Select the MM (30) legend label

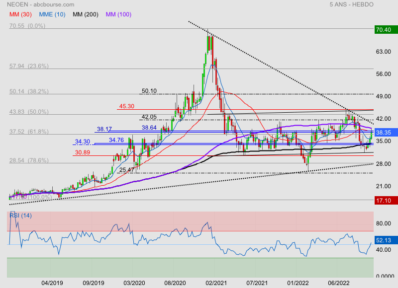20,14
